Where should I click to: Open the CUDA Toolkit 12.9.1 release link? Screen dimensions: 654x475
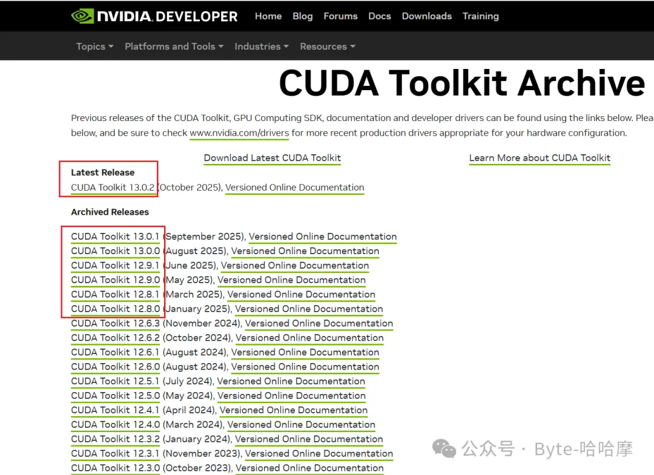[115, 266]
